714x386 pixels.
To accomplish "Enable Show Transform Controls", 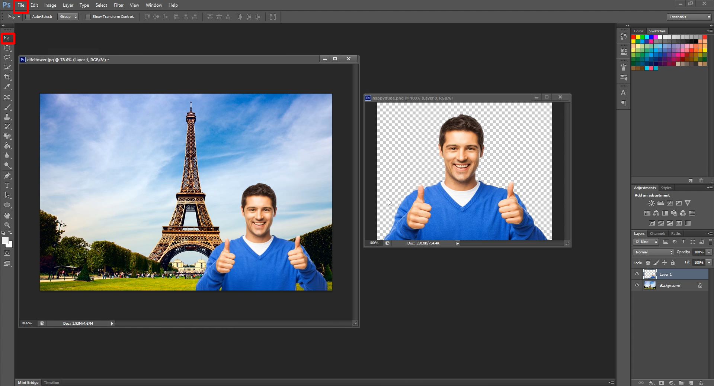I will pos(88,16).
